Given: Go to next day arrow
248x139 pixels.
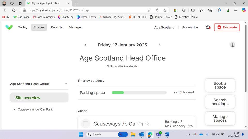Looking at the screenshot, I should [x=160, y=45].
